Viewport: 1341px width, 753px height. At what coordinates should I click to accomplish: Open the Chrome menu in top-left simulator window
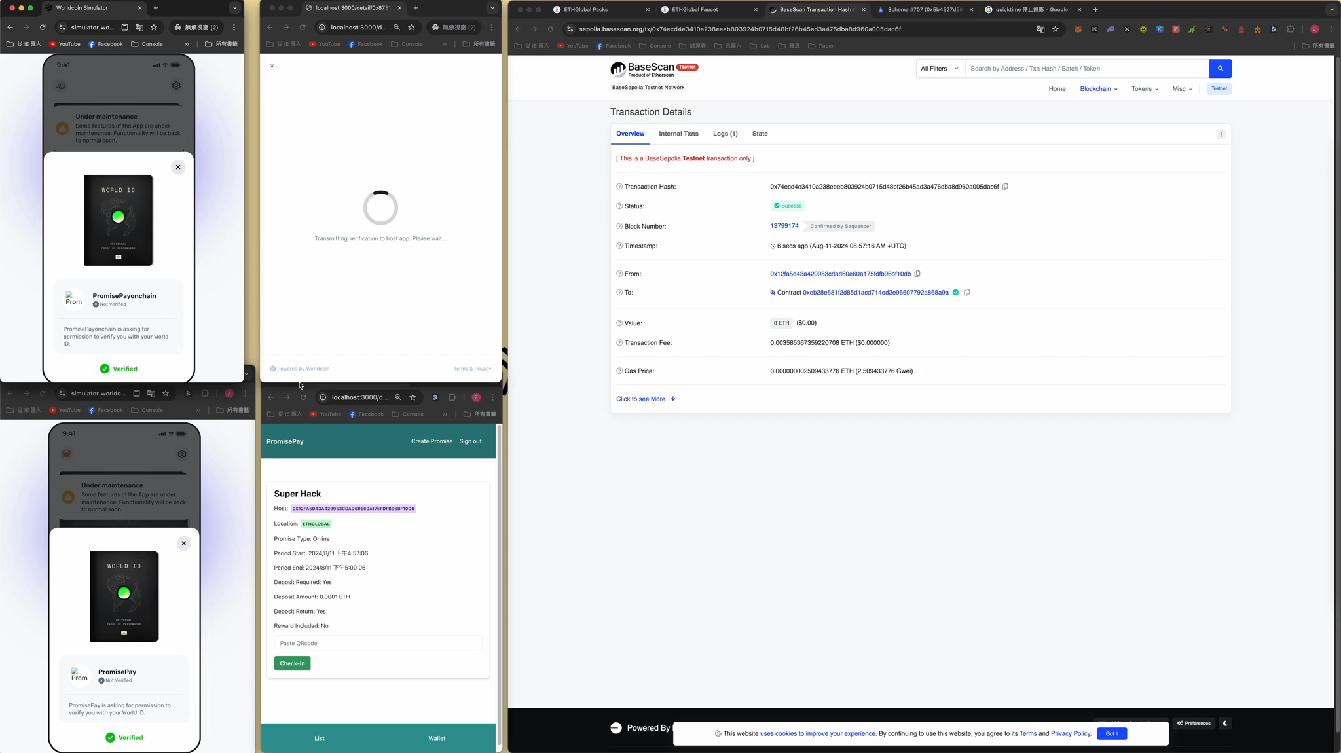coord(234,28)
